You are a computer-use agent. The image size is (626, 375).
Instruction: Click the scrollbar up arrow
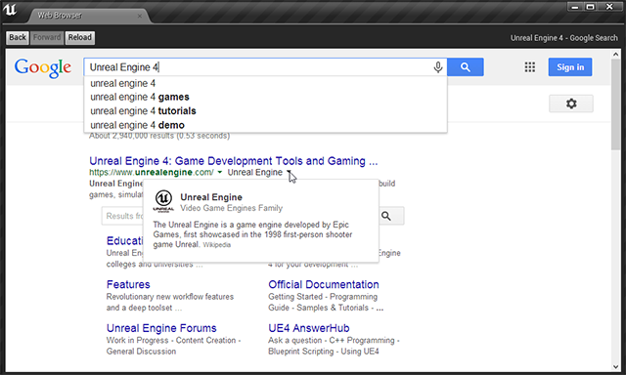(615, 54)
